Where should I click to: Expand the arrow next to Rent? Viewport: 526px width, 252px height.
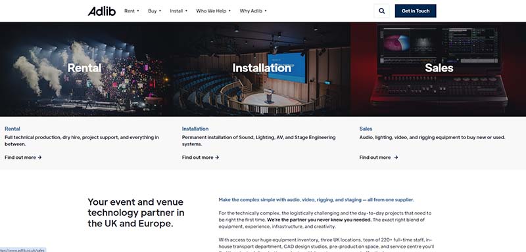(x=138, y=11)
